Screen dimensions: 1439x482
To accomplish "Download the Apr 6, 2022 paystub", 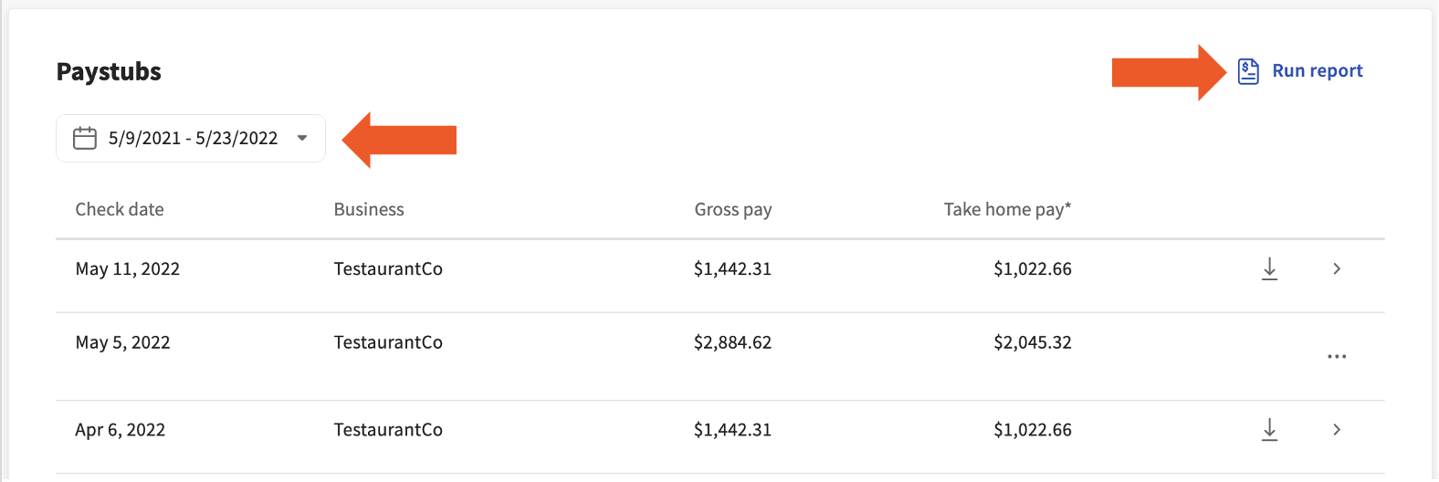I will (1269, 429).
